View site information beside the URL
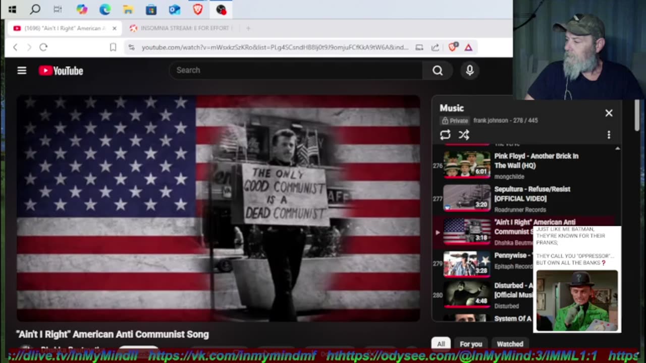646x363 pixels. point(131,47)
